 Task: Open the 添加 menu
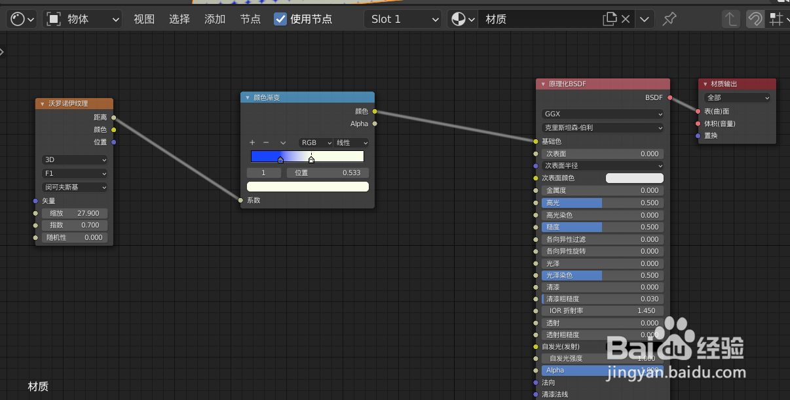(x=214, y=19)
